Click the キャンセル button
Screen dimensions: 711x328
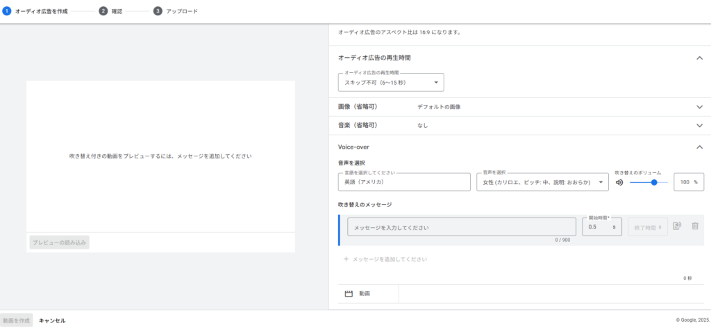pos(52,320)
